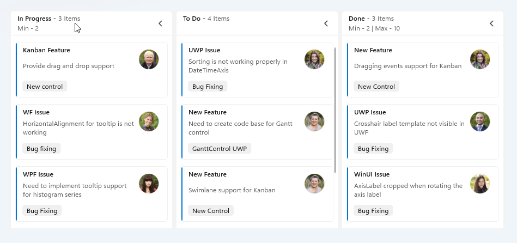Click 'Need to implement tooltip support' description
This screenshot has width=517, height=243.
(x=75, y=190)
